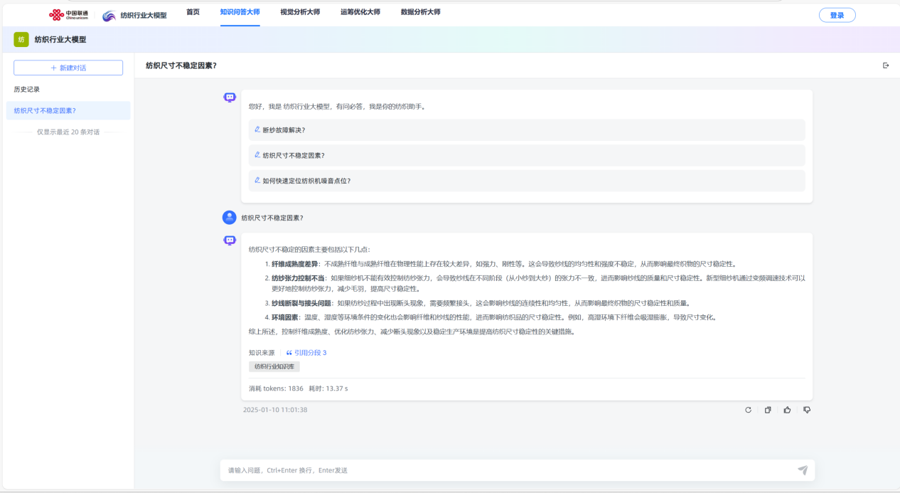This screenshot has width=900, height=493.
Task: Click the 登录 button
Action: (837, 15)
